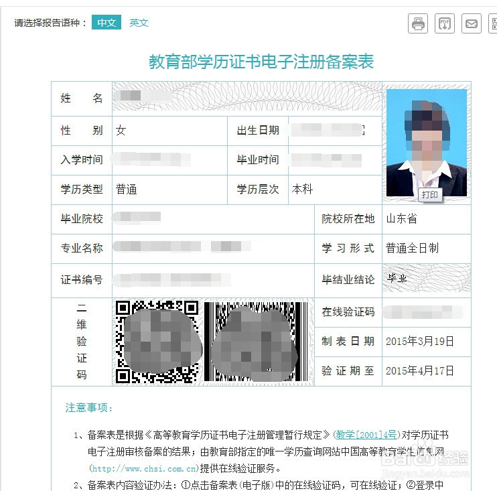Click the 2015年3月19日 date value
497x491 pixels.
pos(420,342)
